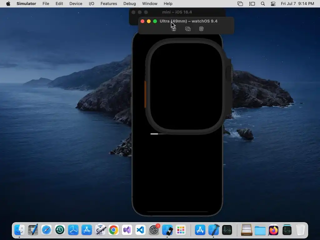Click the orange Action button on the watch
This screenshot has height=240, width=320.
[x=145, y=94]
